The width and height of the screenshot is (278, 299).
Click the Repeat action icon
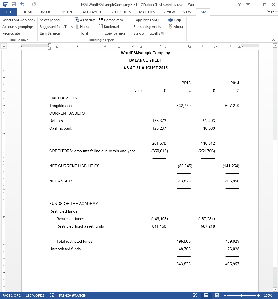34,4
